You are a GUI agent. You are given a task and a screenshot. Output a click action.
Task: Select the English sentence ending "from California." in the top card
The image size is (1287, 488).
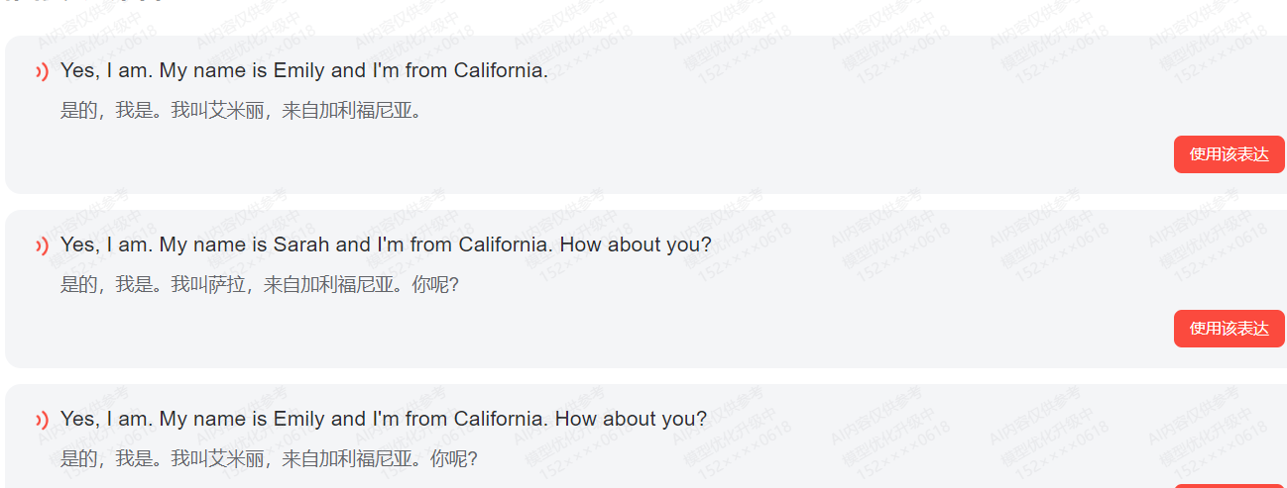click(x=303, y=71)
